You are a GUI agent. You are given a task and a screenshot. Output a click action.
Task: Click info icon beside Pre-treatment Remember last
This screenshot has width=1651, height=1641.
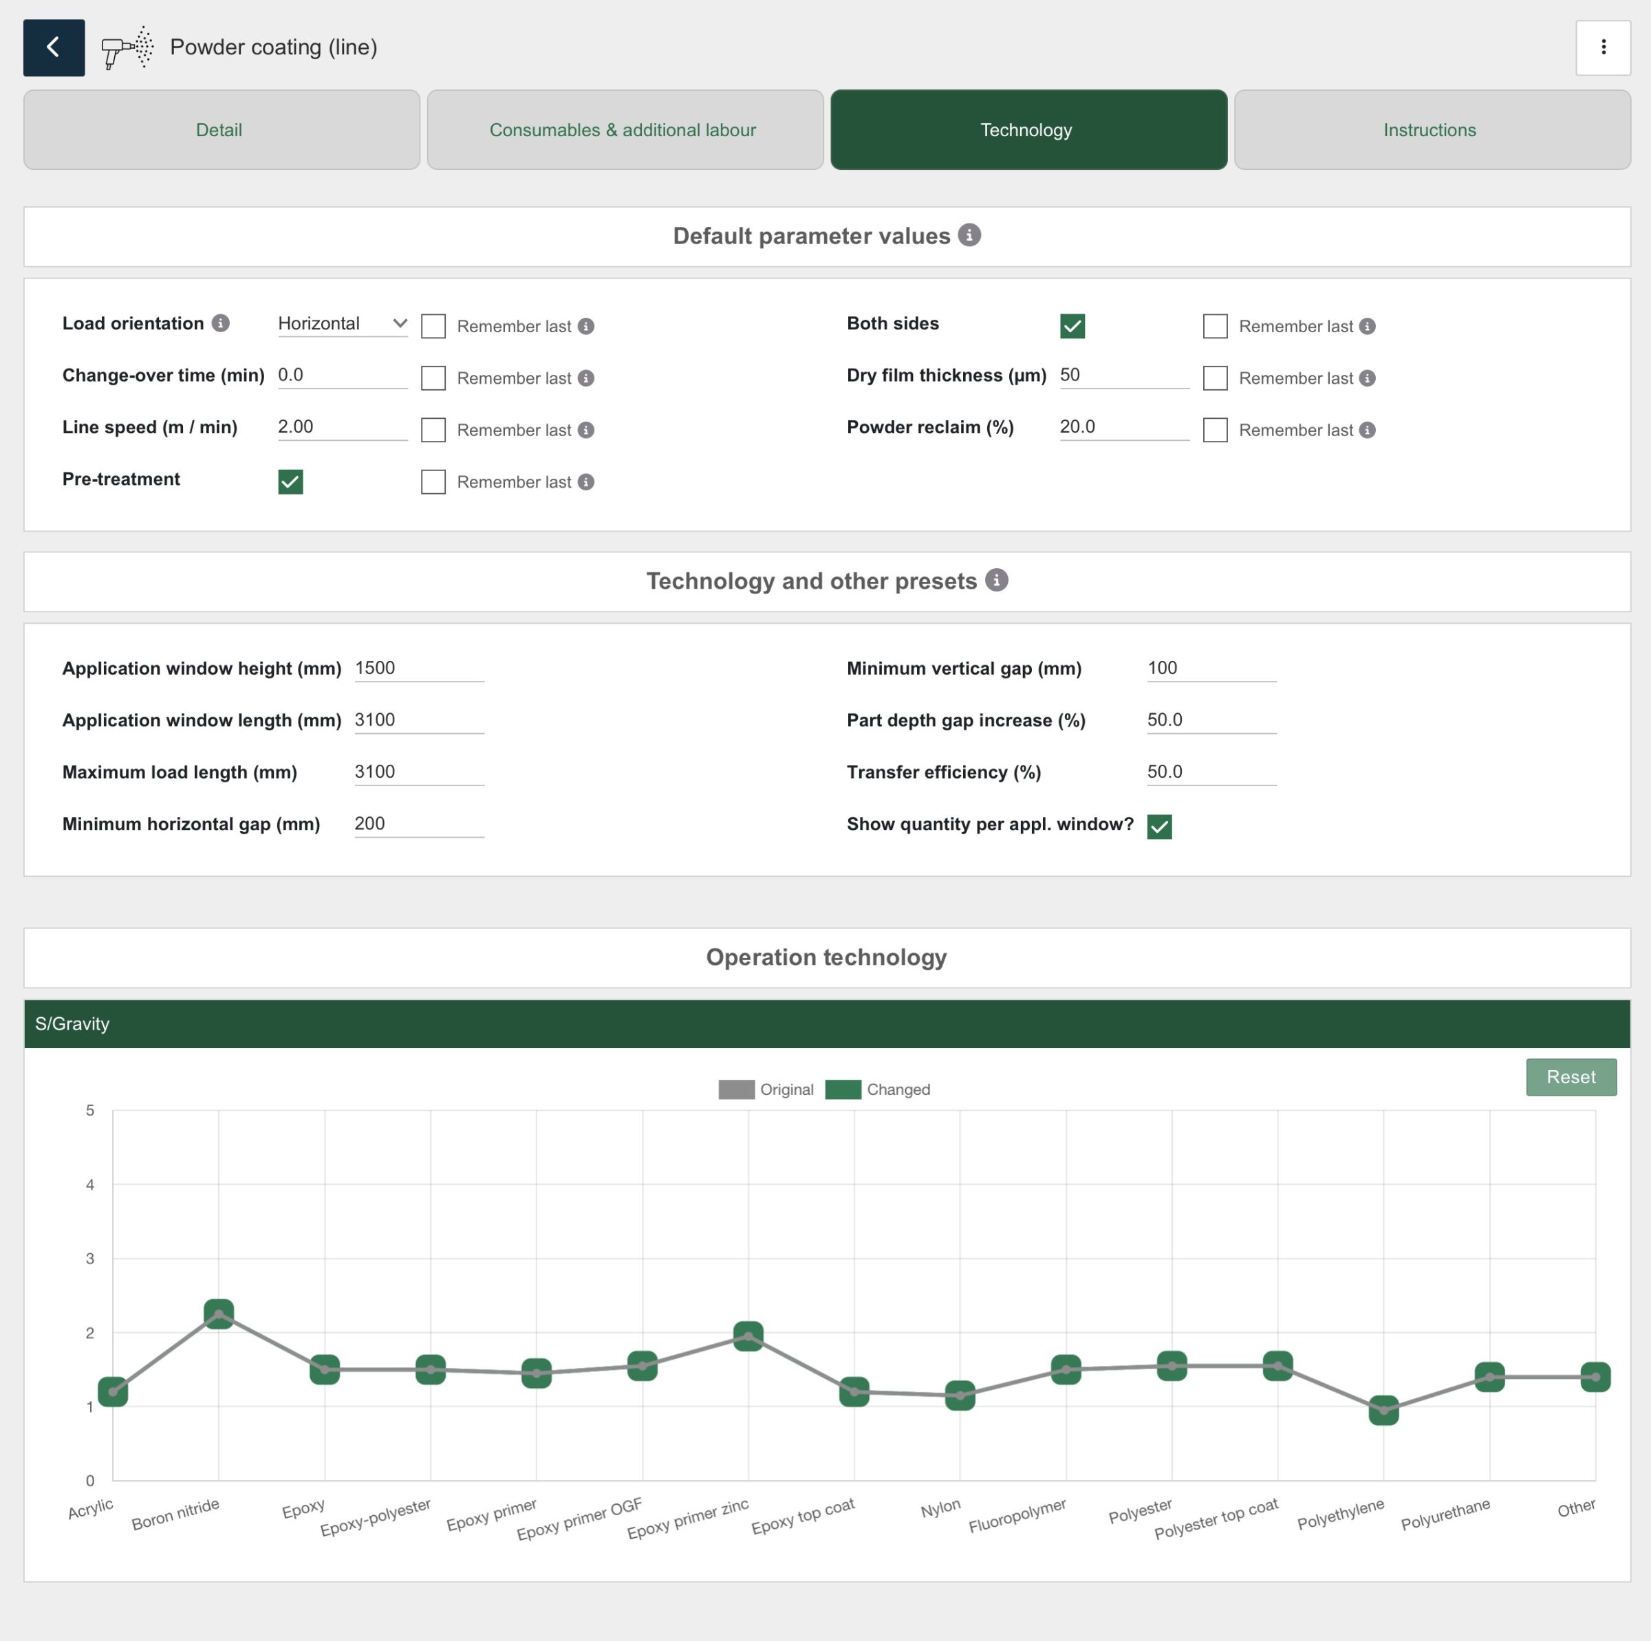pyautogui.click(x=585, y=482)
